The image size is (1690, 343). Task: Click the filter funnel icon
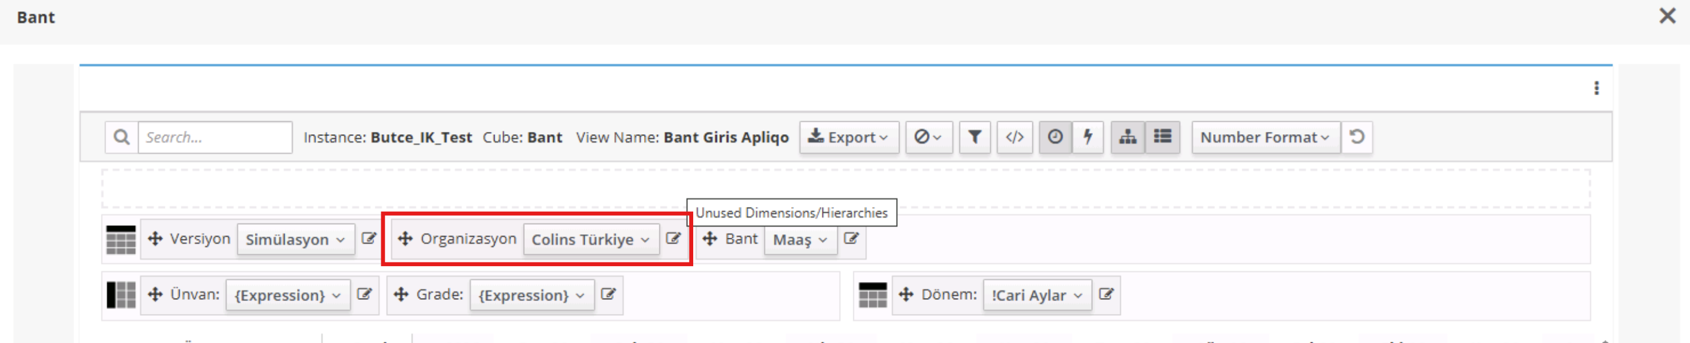tap(974, 137)
